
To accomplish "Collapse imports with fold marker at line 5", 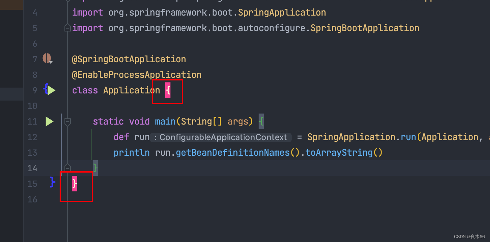I will [68, 28].
